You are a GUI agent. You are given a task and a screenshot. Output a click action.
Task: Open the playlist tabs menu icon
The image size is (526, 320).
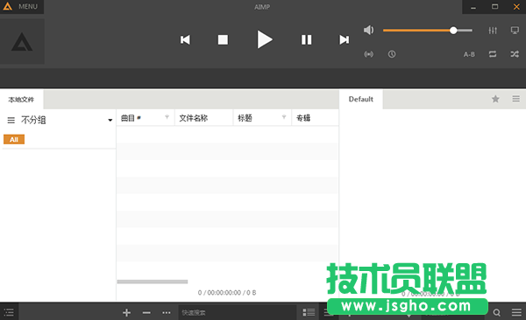(516, 99)
